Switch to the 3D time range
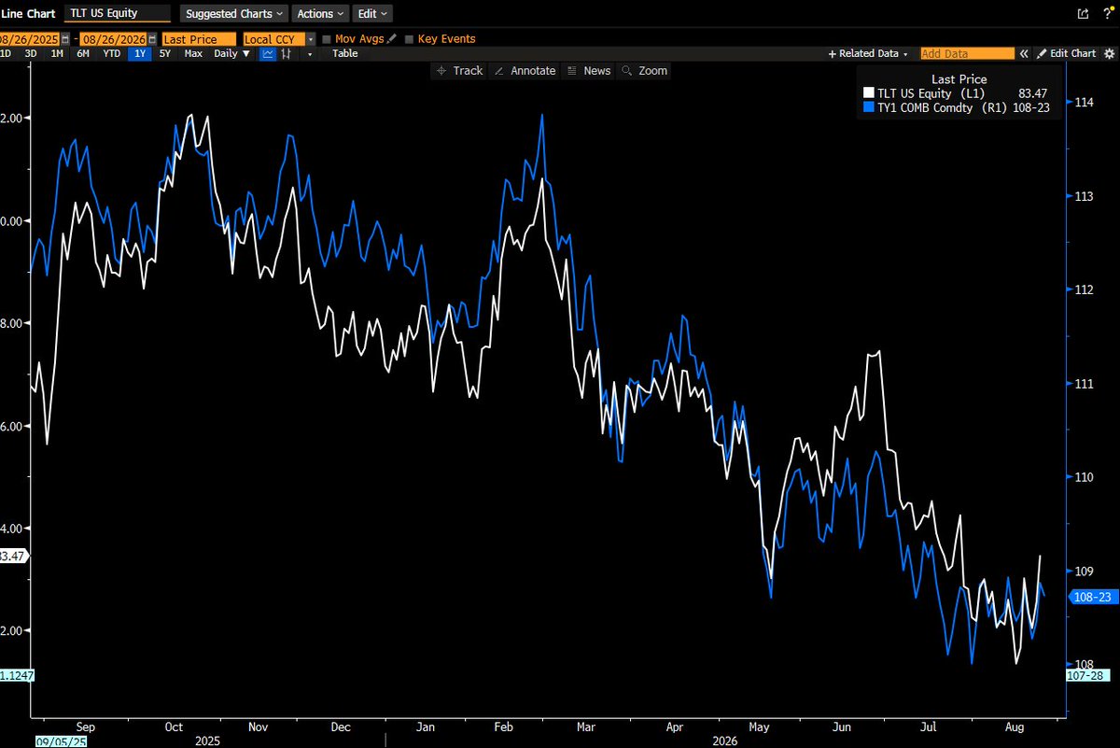The width and height of the screenshot is (1120, 748). (31, 53)
